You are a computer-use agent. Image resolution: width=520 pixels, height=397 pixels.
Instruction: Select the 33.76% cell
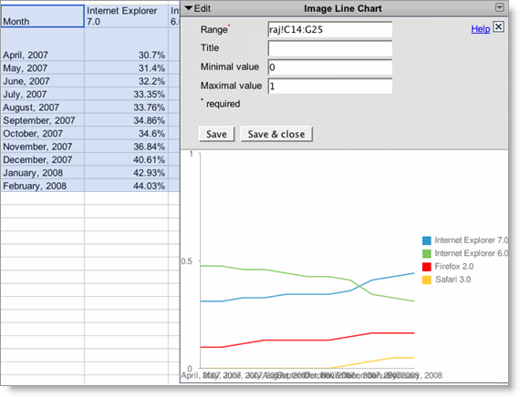click(x=127, y=107)
